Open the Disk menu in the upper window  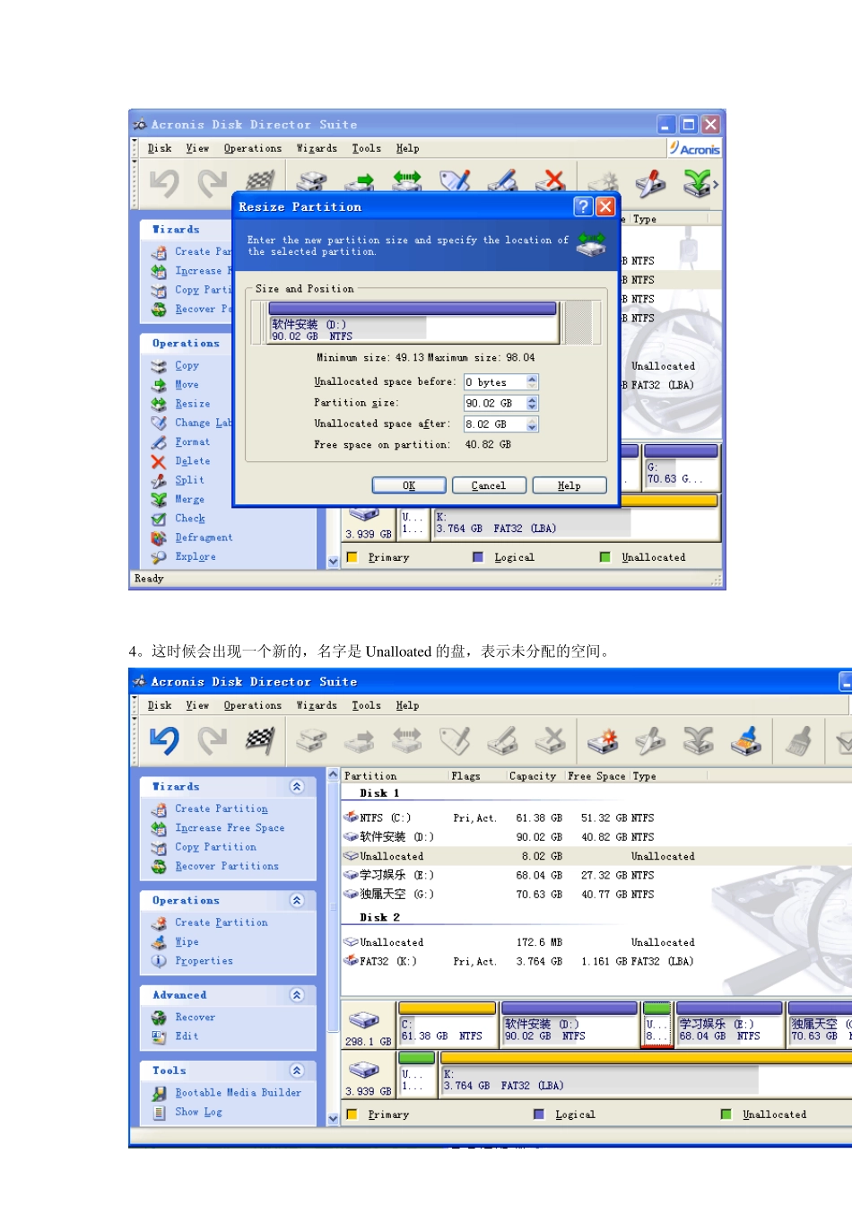click(x=160, y=148)
